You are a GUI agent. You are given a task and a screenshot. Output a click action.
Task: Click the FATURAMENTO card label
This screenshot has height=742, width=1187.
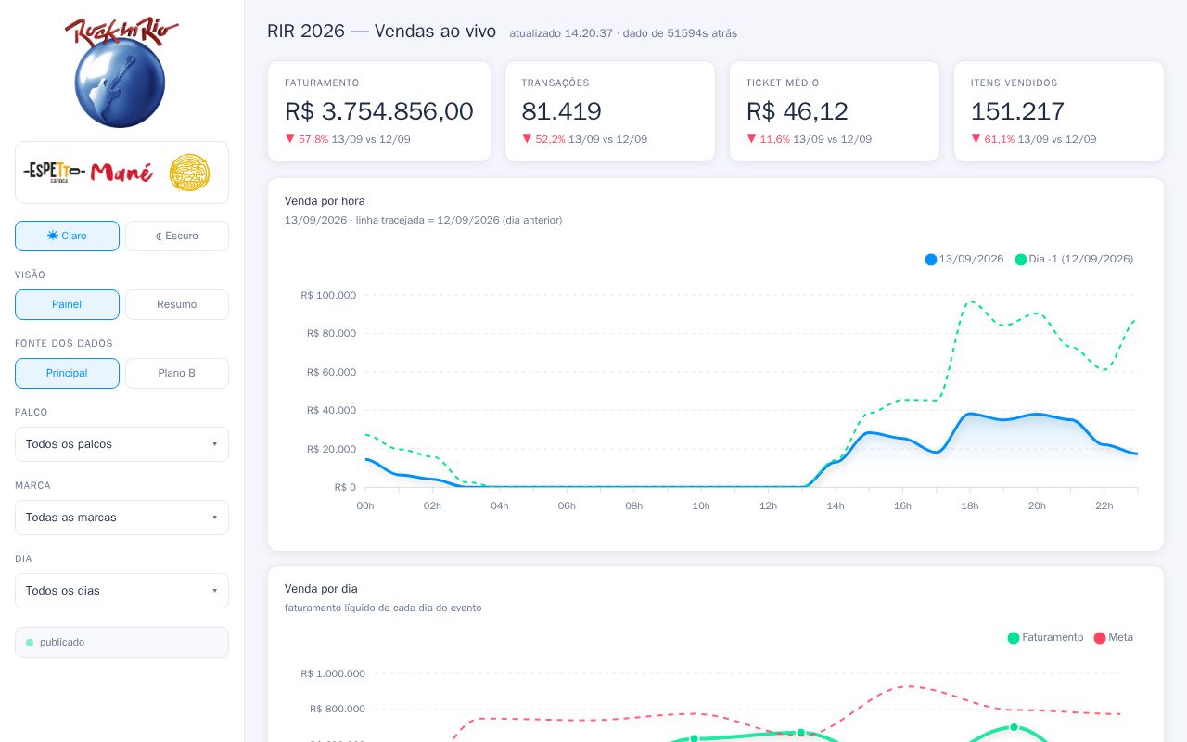322,83
